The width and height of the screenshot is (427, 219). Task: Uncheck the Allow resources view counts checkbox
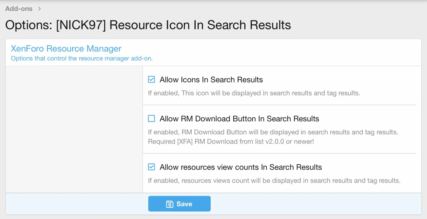tap(151, 167)
